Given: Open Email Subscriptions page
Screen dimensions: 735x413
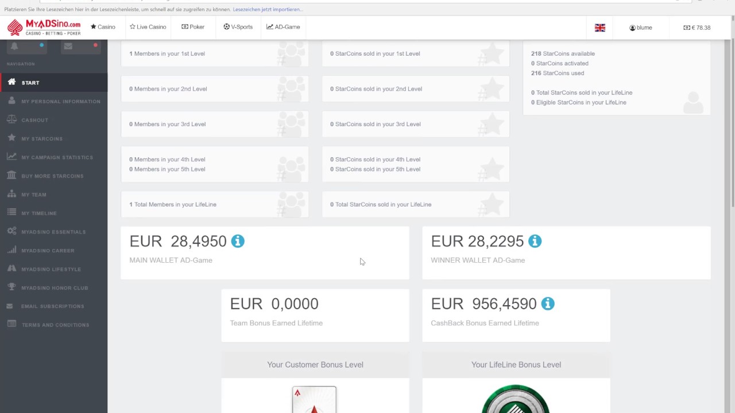Looking at the screenshot, I should coord(53,306).
